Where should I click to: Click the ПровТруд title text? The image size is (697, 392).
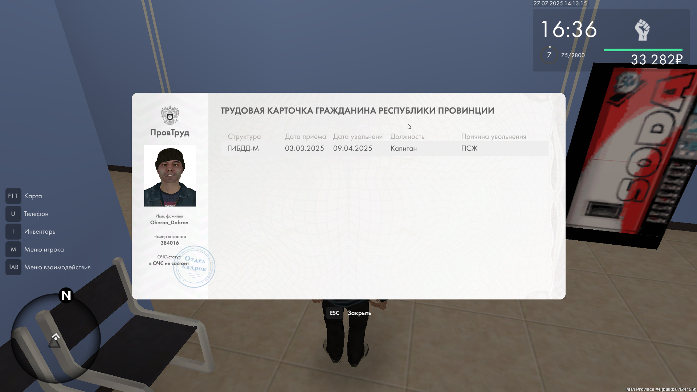point(170,132)
